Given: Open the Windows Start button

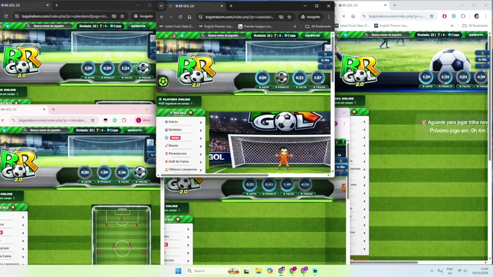Looking at the screenshot, I should tap(178, 271).
